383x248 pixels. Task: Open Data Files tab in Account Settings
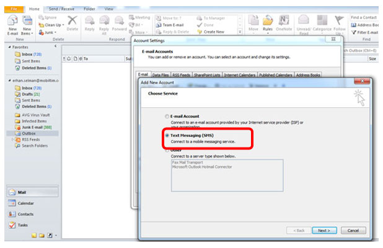click(161, 75)
